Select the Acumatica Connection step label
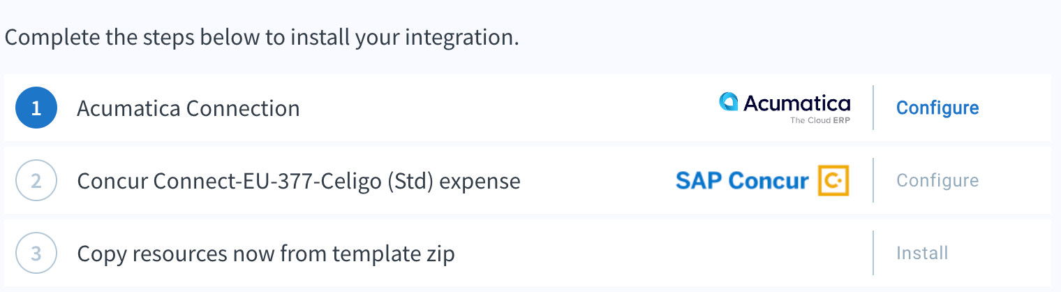Screen dimensions: 1061x292 pos(188,108)
